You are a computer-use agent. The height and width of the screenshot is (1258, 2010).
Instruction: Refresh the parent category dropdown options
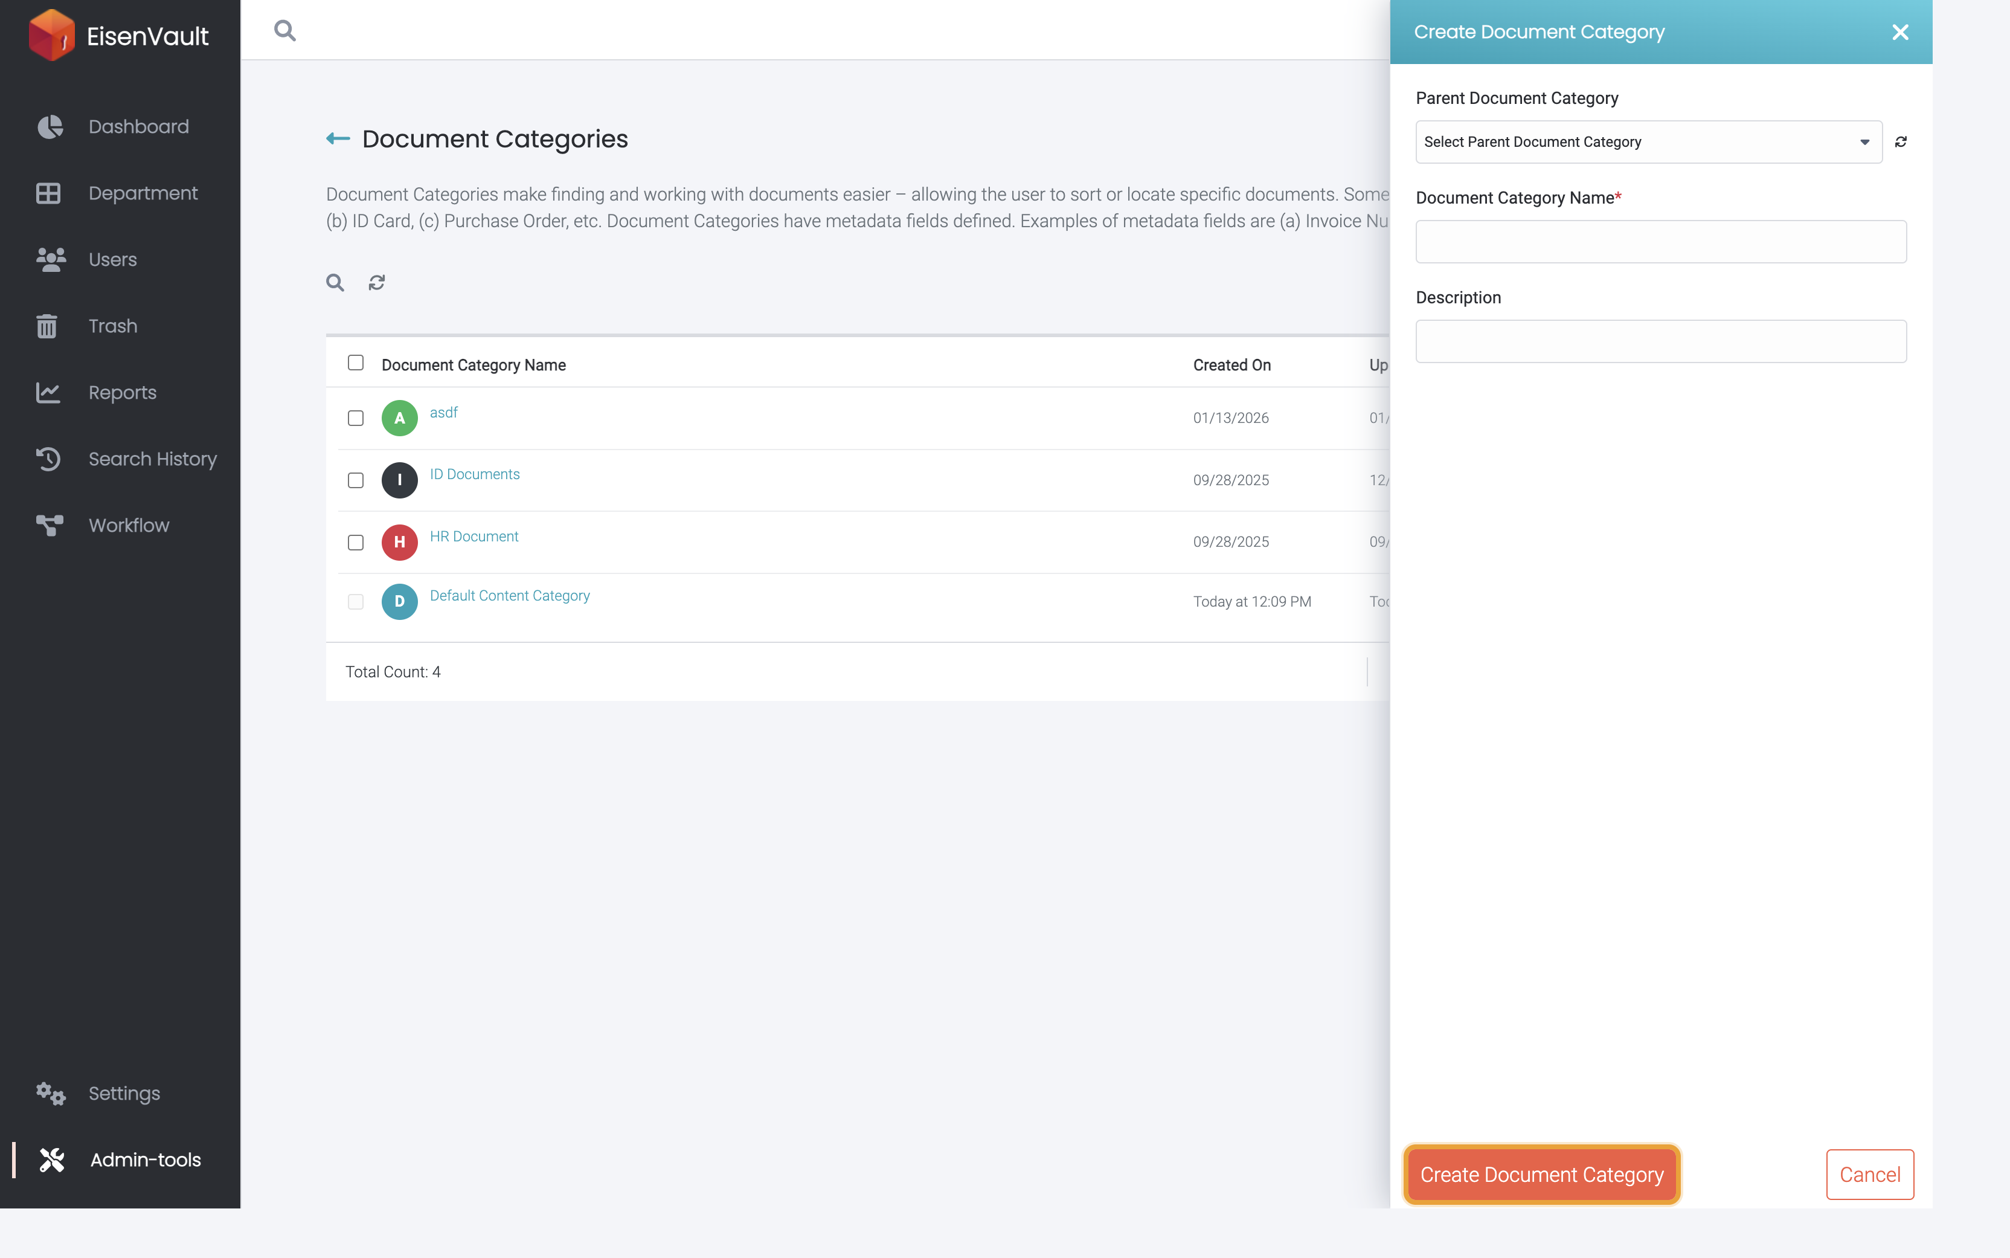pyautogui.click(x=1901, y=141)
